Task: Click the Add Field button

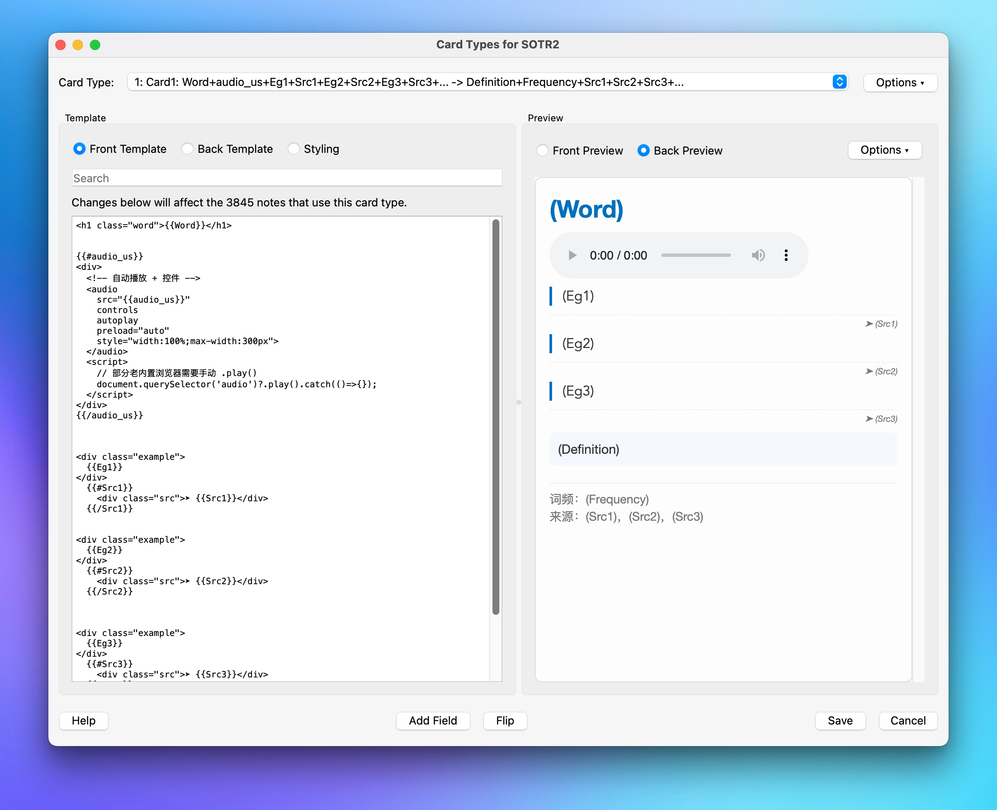Action: coord(433,721)
